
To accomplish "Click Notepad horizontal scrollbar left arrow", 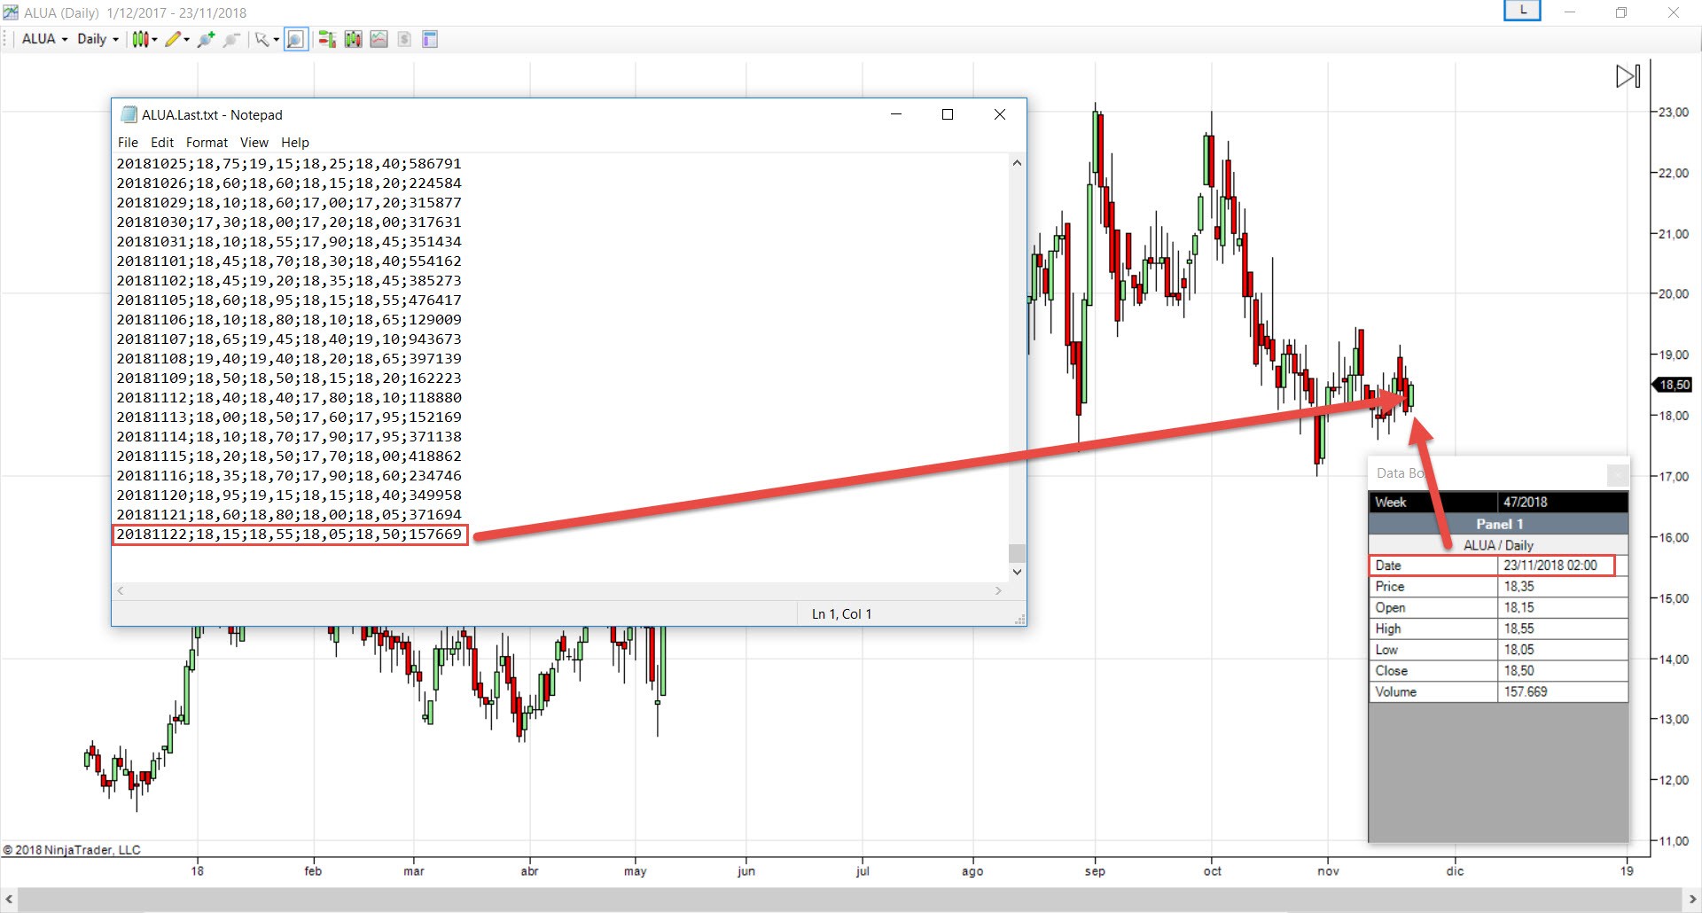I will tap(121, 590).
